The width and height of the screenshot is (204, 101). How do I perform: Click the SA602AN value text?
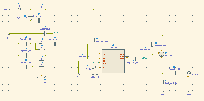tap(113, 47)
